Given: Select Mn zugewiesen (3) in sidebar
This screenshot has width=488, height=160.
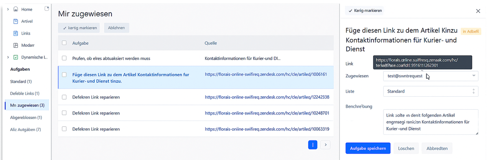Looking at the screenshot, I should (x=27, y=105).
